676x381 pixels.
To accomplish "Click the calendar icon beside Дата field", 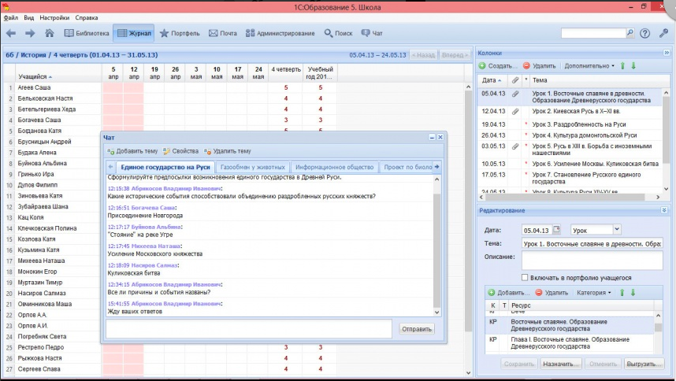I will coord(556,230).
